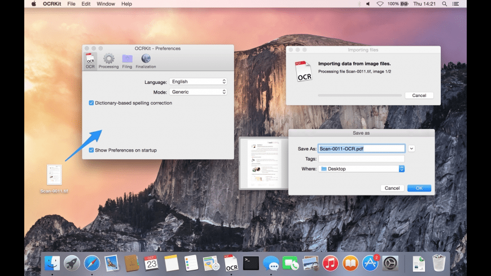Image resolution: width=491 pixels, height=276 pixels.
Task: Open the Window menu
Action: [106, 4]
